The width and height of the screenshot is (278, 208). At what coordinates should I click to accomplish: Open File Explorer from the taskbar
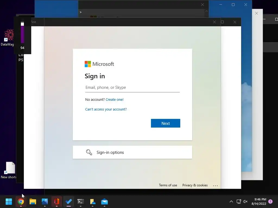click(33, 201)
